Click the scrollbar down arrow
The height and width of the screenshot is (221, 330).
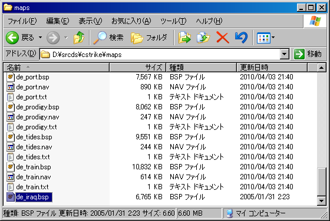[322, 201]
